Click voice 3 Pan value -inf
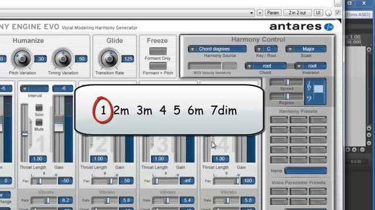 [x=187, y=181]
